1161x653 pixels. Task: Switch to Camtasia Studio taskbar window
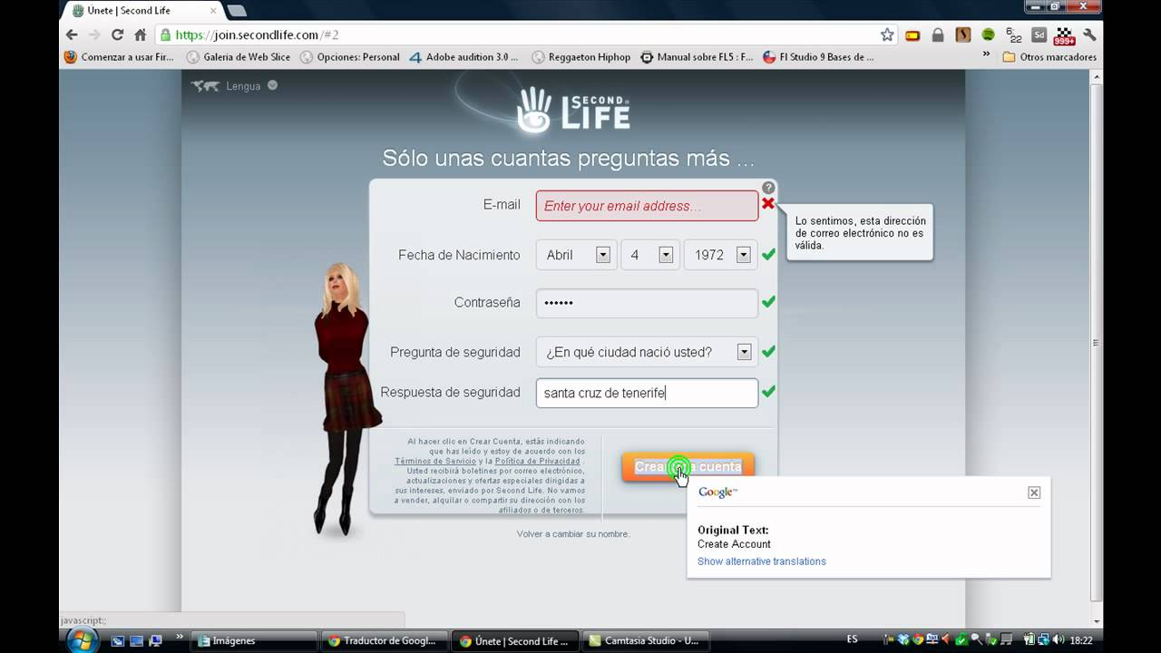tap(646, 640)
